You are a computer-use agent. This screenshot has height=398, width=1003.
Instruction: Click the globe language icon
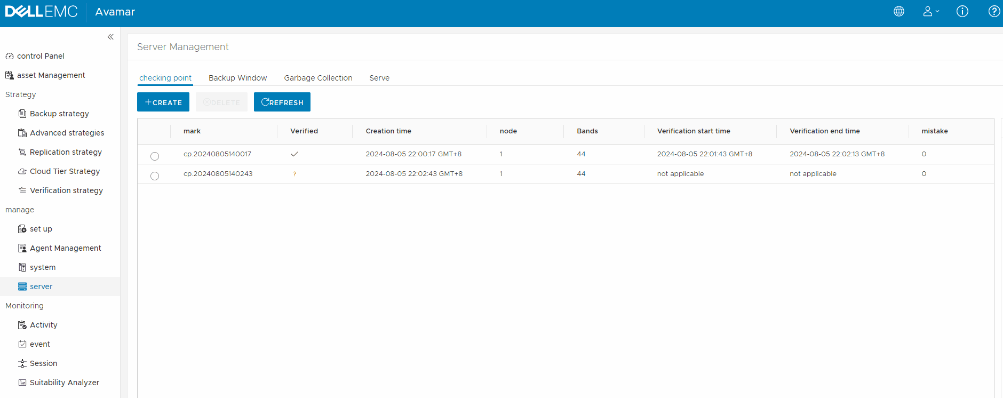[x=899, y=11]
